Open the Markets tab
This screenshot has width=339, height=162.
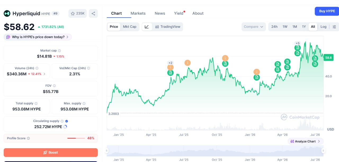[138, 13]
